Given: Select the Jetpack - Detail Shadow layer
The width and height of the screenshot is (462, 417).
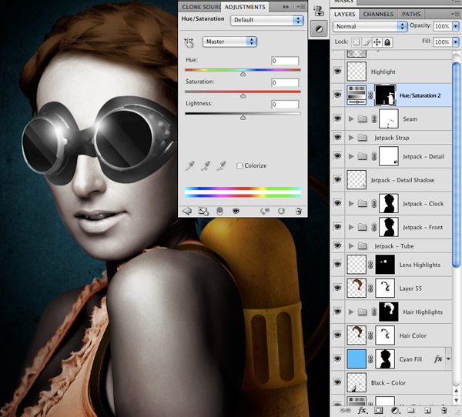Looking at the screenshot, I should pyautogui.click(x=392, y=180).
